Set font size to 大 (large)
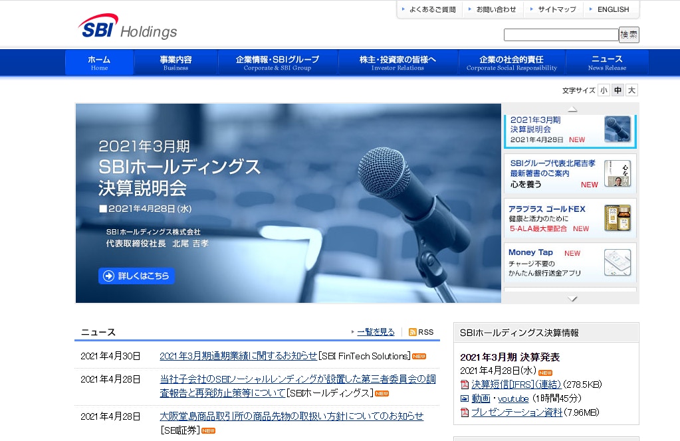680x441 pixels. coord(631,90)
